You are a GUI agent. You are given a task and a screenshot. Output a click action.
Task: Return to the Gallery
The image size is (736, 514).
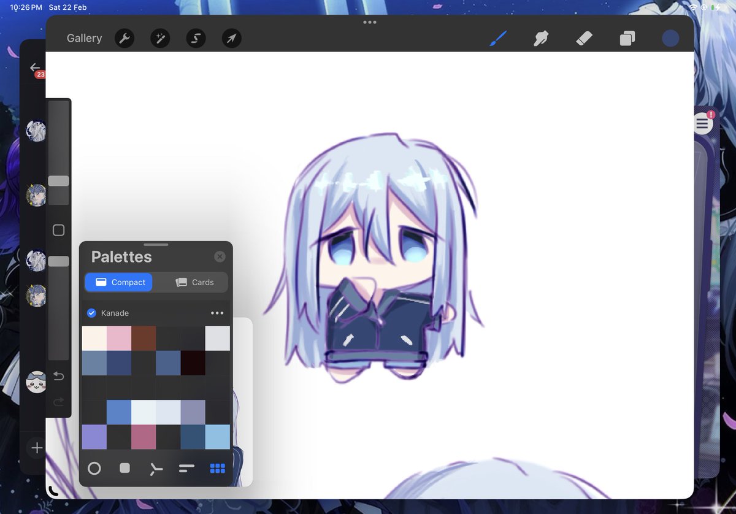[x=84, y=38]
